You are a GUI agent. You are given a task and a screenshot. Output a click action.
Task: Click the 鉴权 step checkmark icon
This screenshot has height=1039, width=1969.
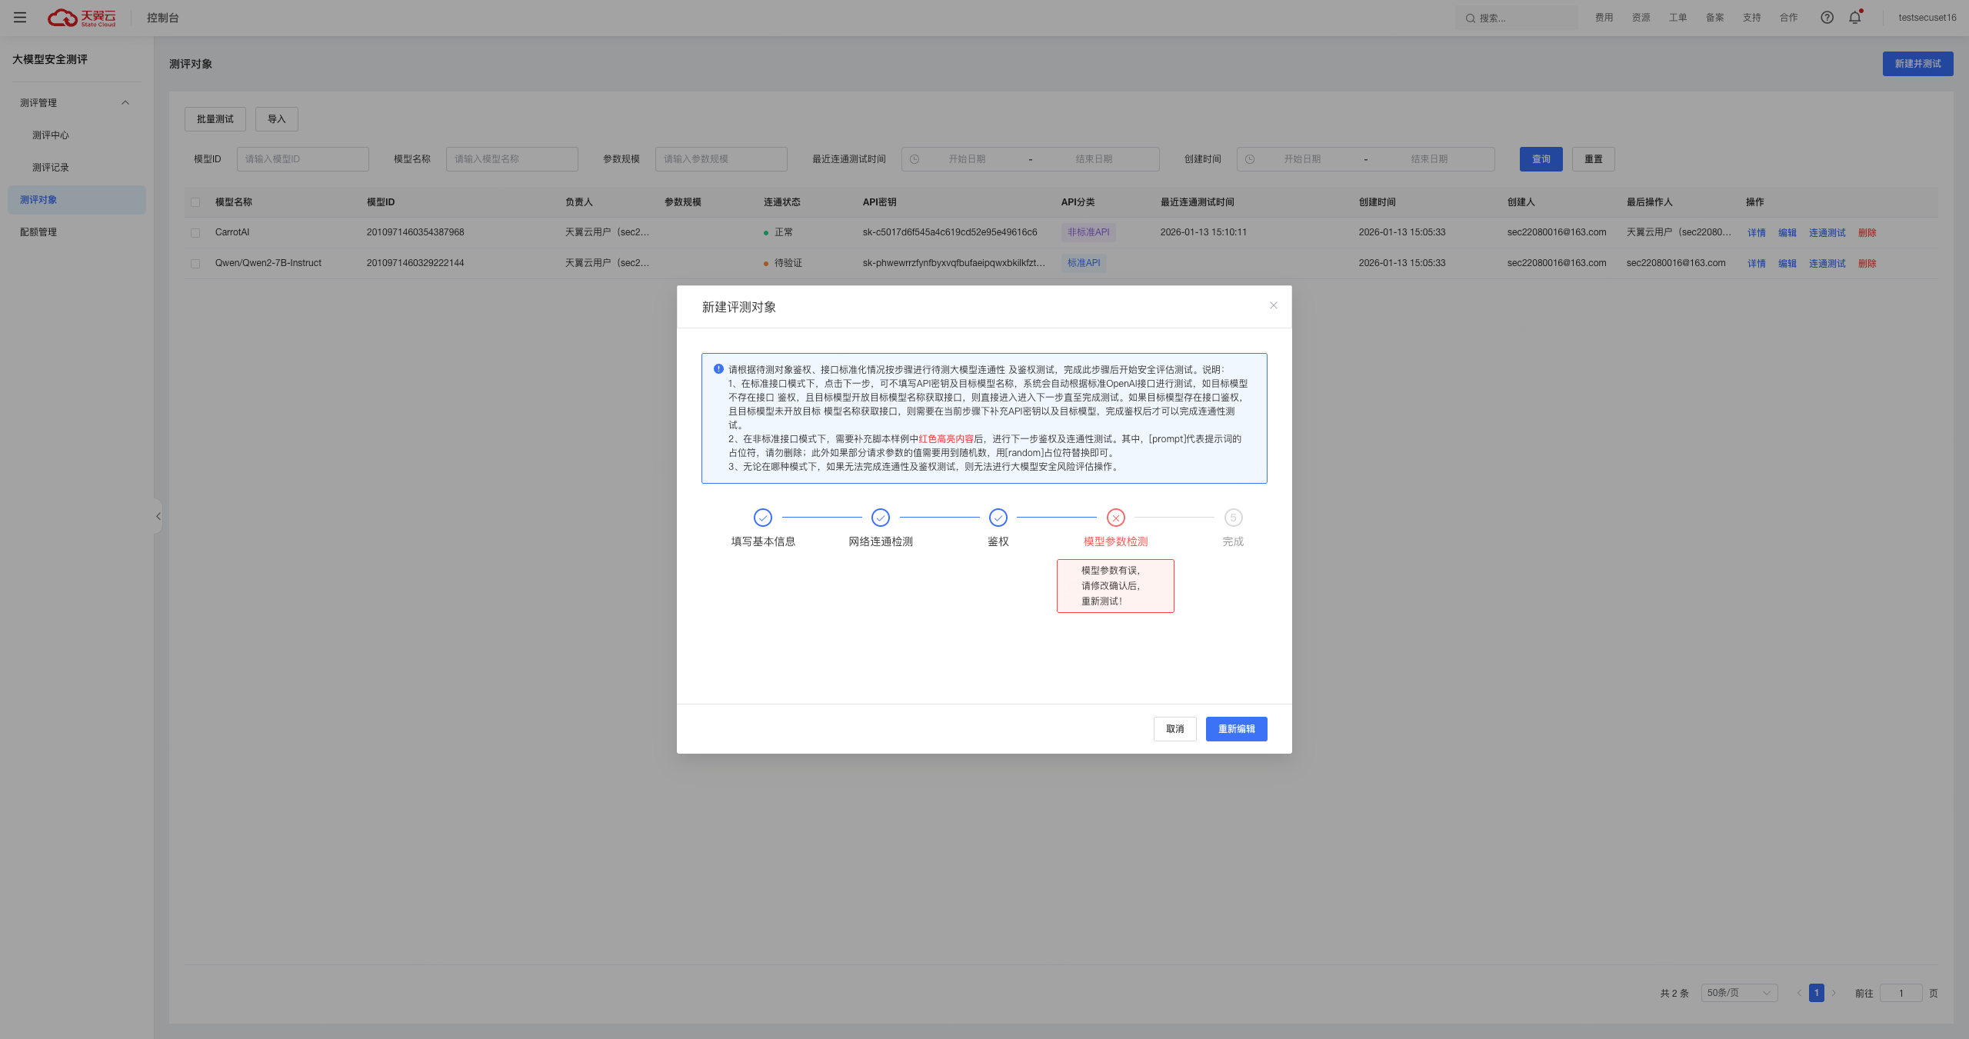(998, 518)
